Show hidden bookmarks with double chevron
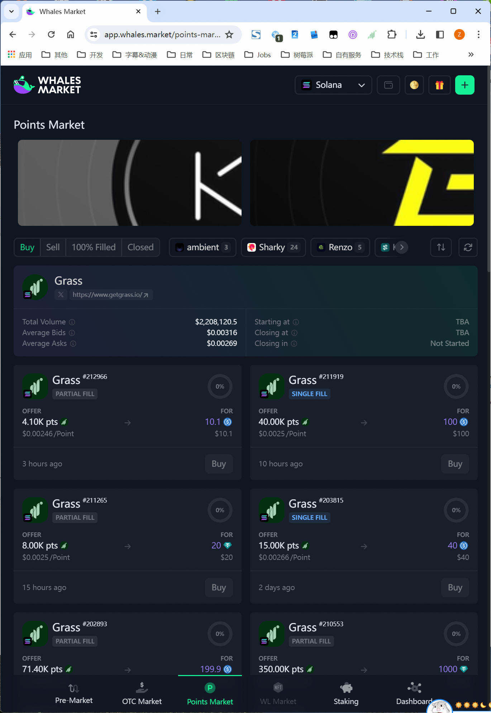 [471, 54]
